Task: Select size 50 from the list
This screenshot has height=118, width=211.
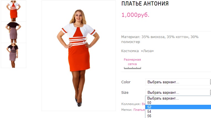Action: click(x=178, y=103)
